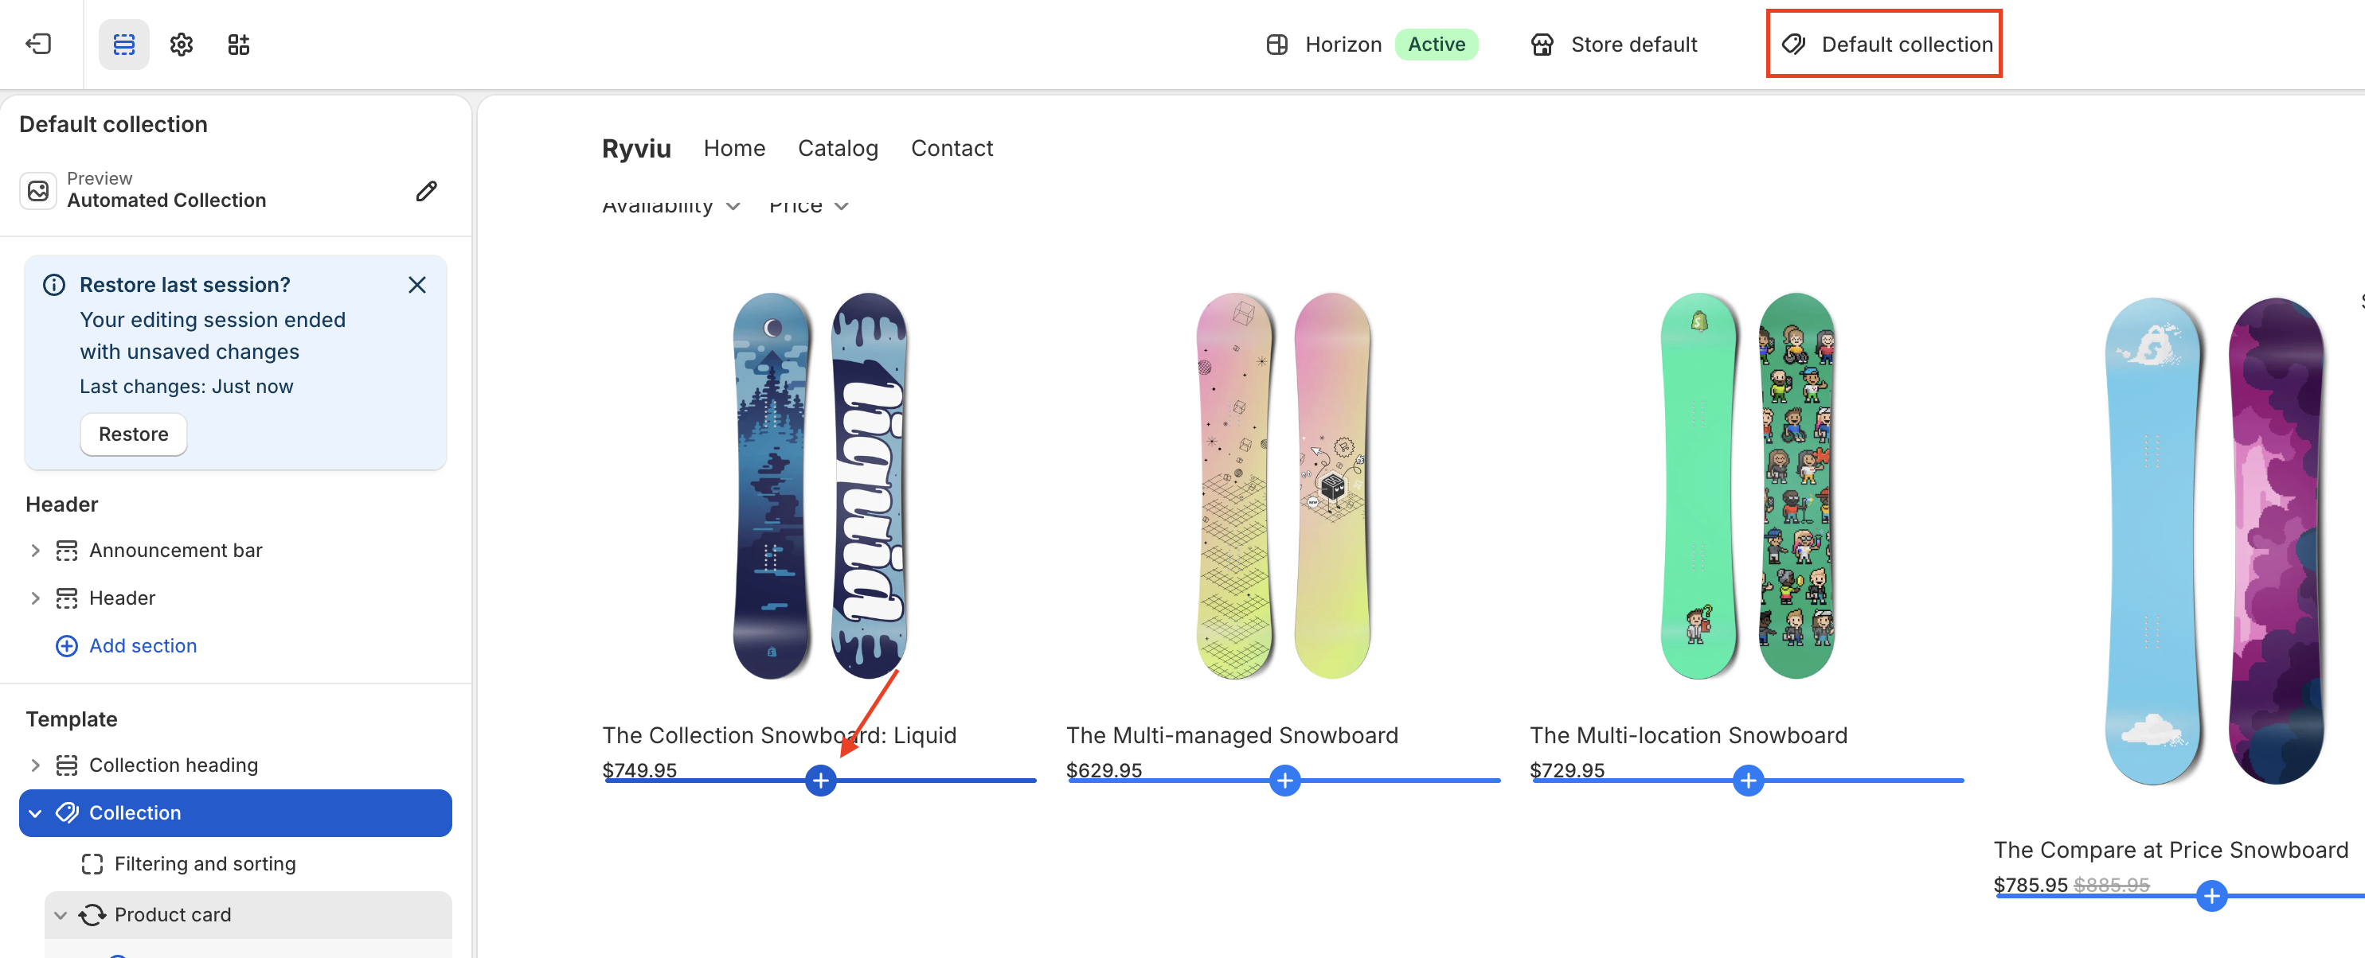Select the Sections panel icon
Image resolution: width=2365 pixels, height=958 pixels.
(124, 44)
